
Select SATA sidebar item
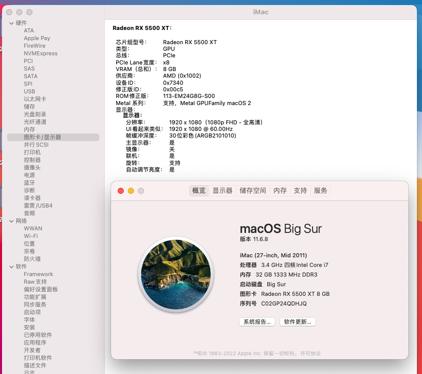point(30,76)
